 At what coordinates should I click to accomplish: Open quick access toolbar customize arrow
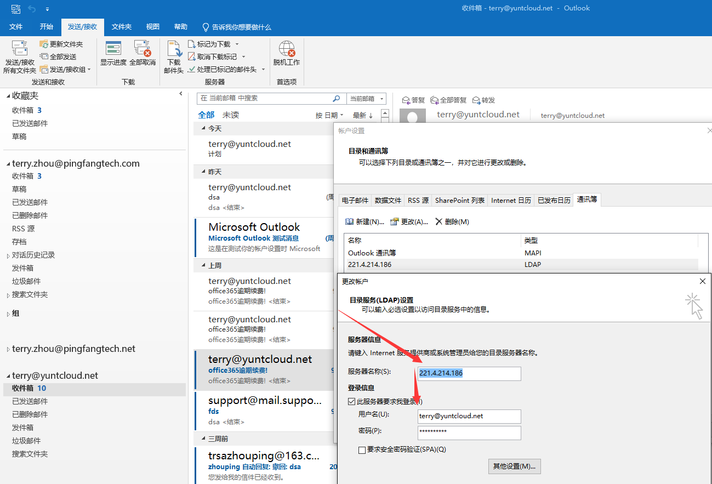pos(48,9)
